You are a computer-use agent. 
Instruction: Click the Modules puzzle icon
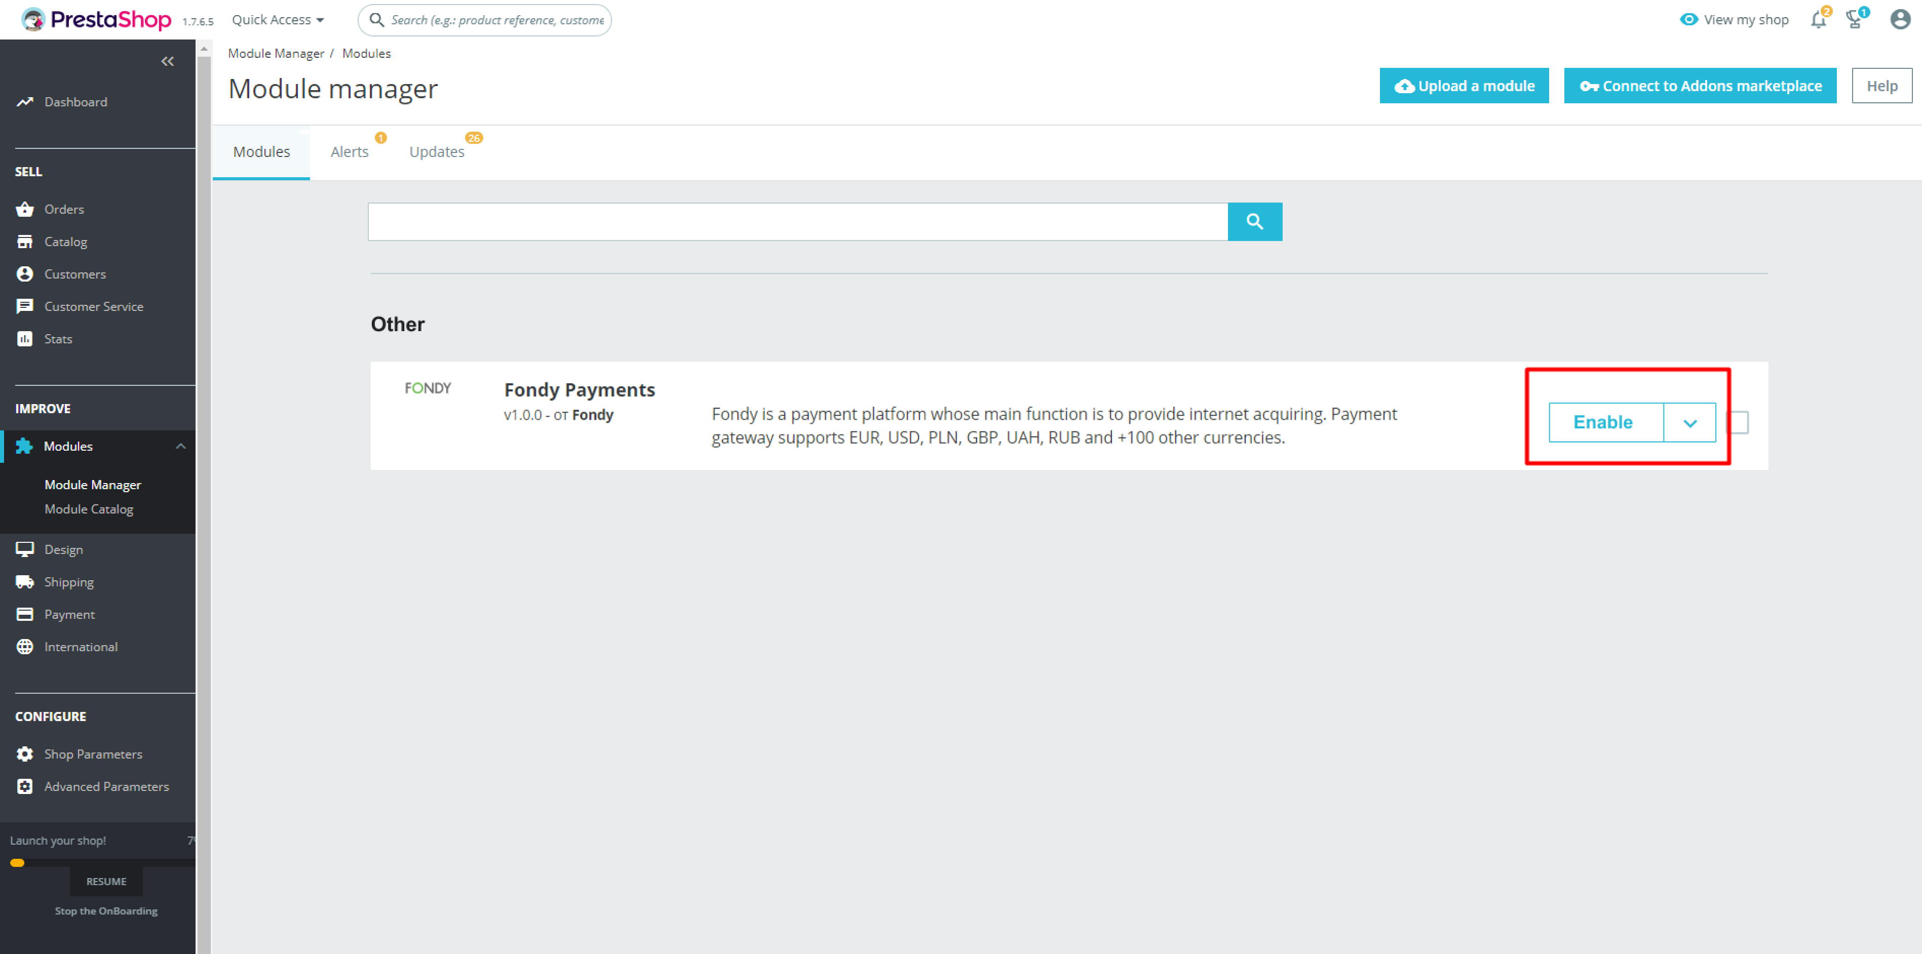[24, 446]
